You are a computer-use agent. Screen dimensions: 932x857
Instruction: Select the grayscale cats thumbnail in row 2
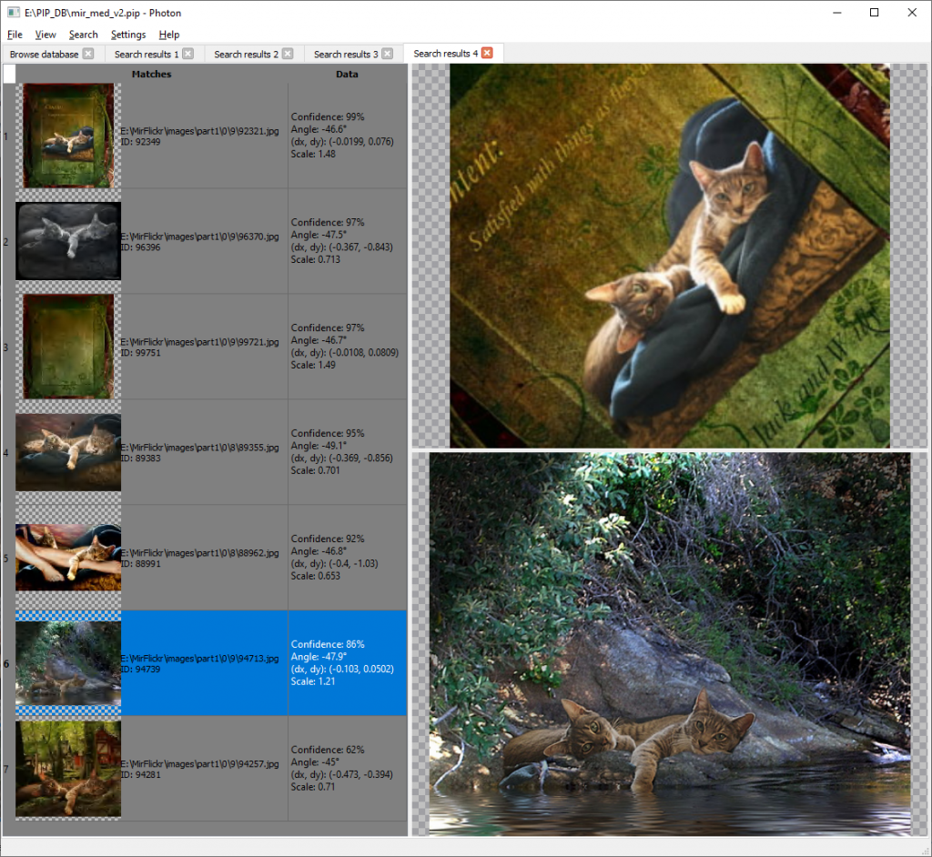(68, 241)
